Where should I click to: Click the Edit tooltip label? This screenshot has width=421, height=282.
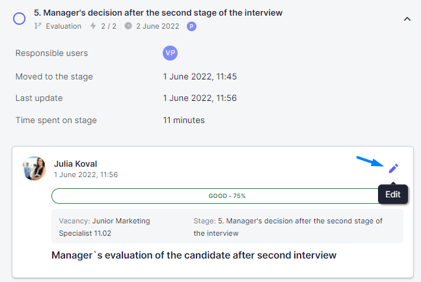(393, 194)
